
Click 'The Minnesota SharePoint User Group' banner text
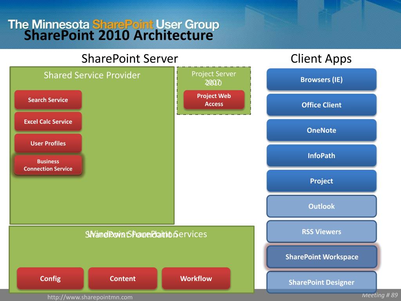click(114, 24)
